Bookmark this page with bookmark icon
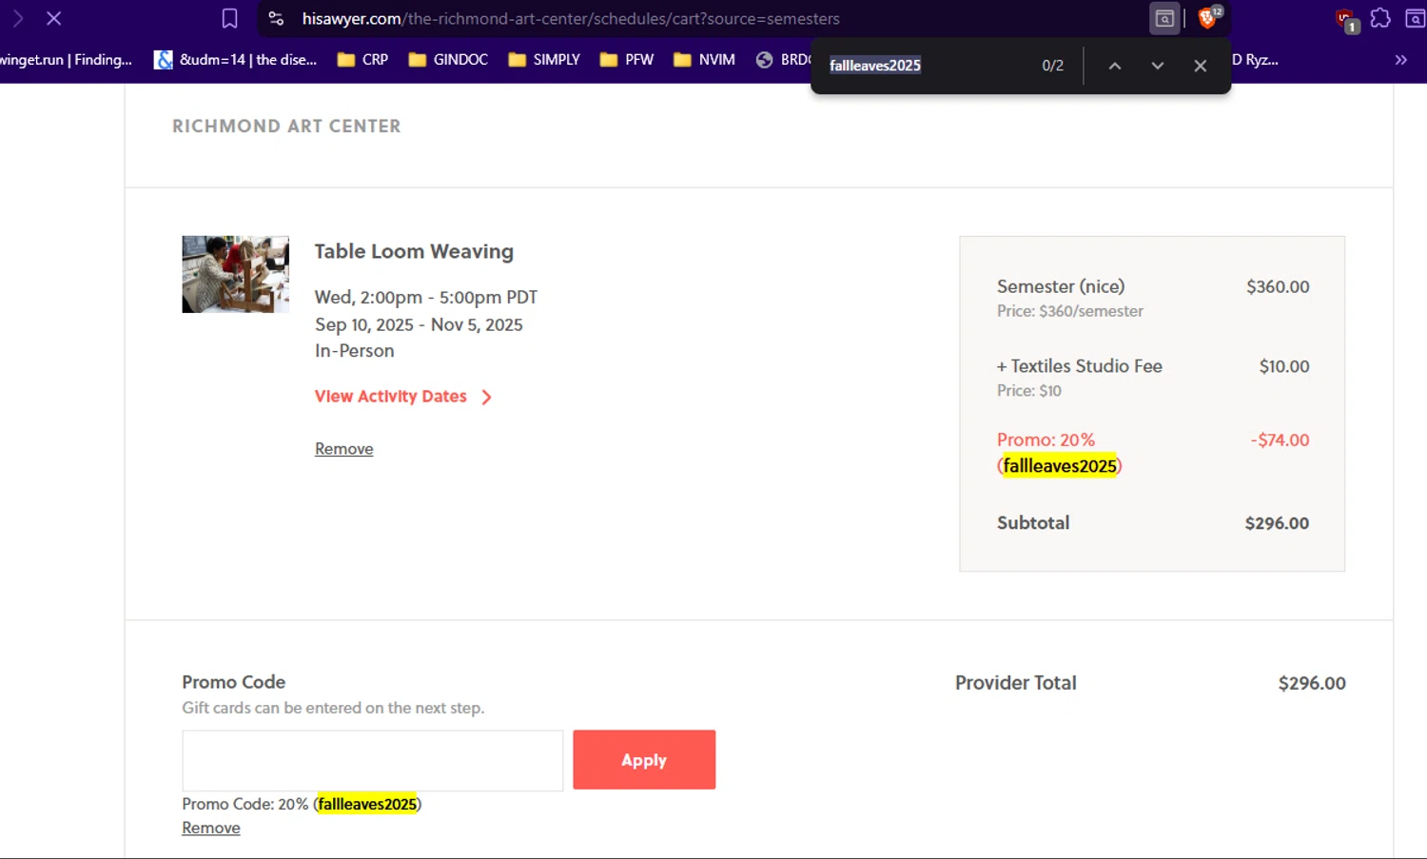The height and width of the screenshot is (859, 1427). tap(229, 18)
